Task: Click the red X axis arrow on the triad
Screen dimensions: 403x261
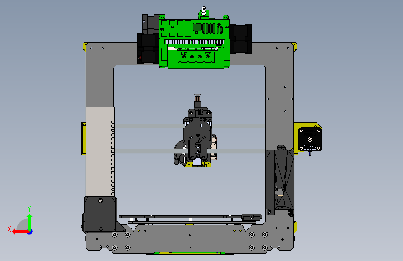Action: click(20, 232)
